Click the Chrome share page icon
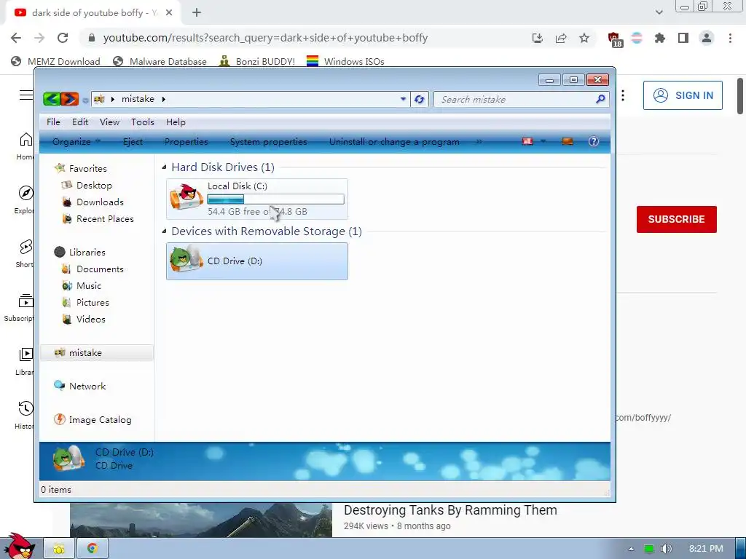 point(561,38)
